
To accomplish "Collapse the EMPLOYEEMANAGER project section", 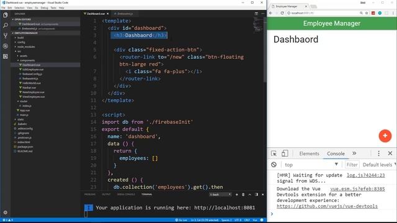I will (x=26, y=33).
